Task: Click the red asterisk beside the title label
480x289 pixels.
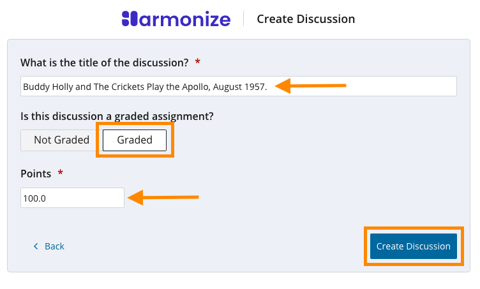Action: [x=198, y=63]
